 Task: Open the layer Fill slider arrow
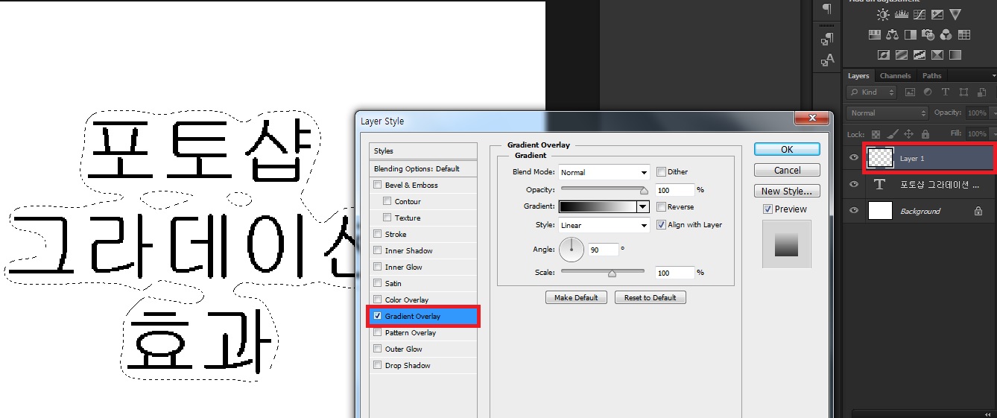tap(993, 134)
